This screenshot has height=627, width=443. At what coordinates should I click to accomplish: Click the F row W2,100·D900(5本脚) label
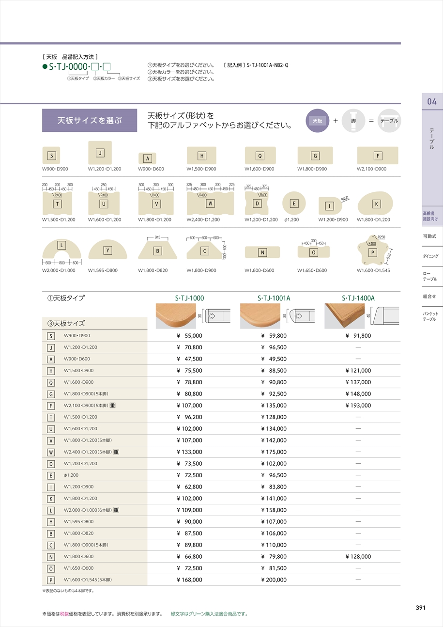(x=86, y=406)
